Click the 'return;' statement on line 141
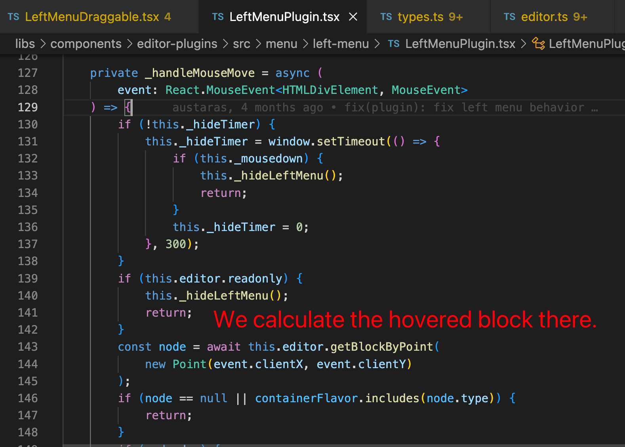 pyautogui.click(x=169, y=313)
